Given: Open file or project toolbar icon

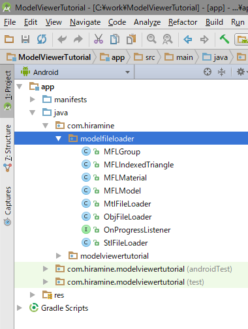Looking at the screenshot, I should 9,39.
